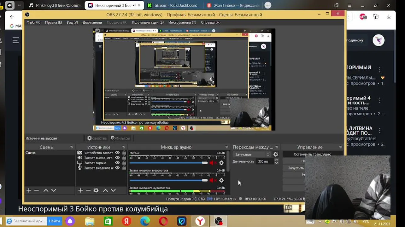Open File Explorer folder on taskbar
The height and width of the screenshot is (227, 405).
(90, 221)
